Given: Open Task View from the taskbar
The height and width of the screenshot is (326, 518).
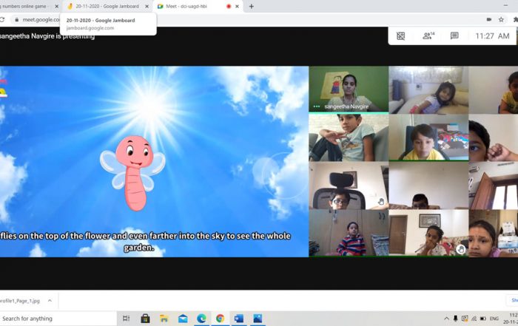Looking at the screenshot, I should coord(126,319).
